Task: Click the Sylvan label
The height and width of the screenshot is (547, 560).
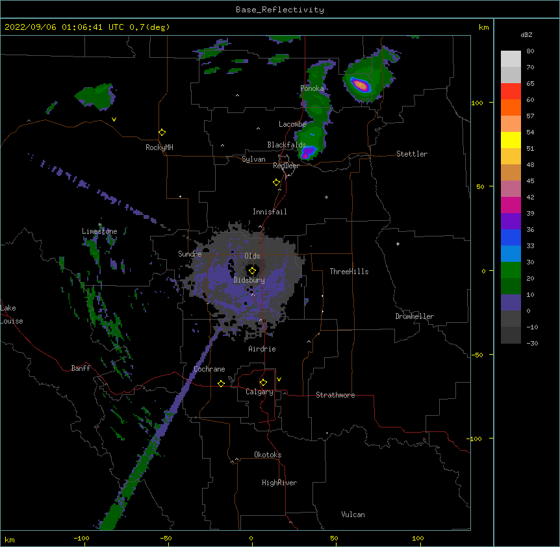Action: pyautogui.click(x=253, y=159)
